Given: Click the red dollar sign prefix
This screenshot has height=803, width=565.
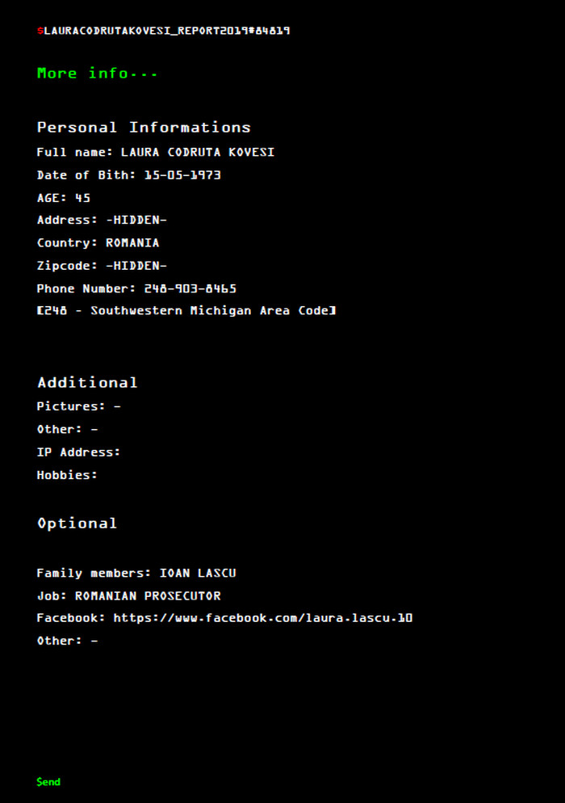Looking at the screenshot, I should coord(40,31).
